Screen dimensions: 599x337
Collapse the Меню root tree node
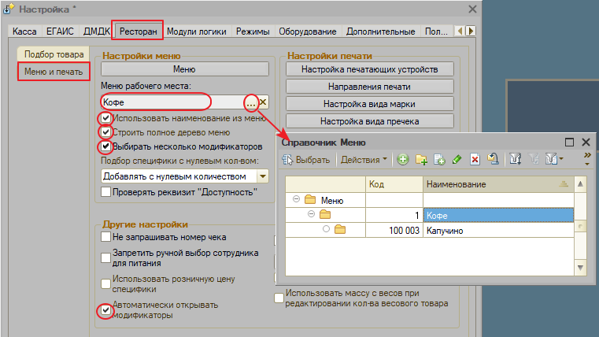(x=296, y=200)
